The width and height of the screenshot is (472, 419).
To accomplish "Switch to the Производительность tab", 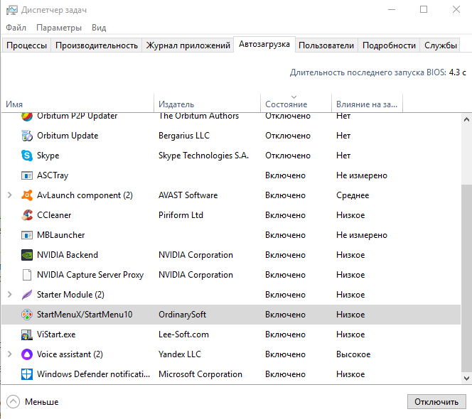I will coord(97,45).
